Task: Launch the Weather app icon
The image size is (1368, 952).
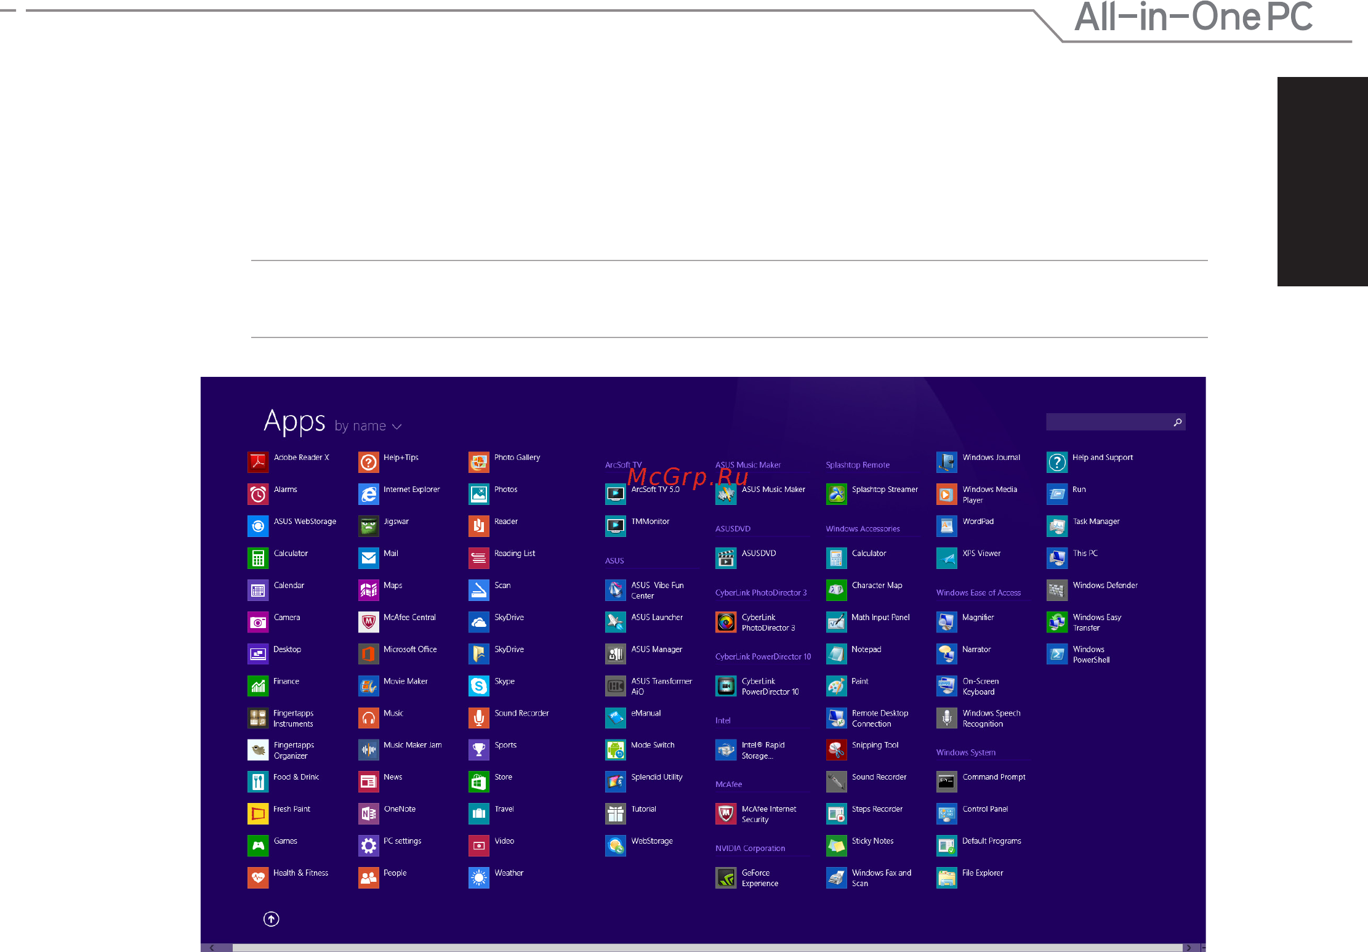Action: click(478, 877)
